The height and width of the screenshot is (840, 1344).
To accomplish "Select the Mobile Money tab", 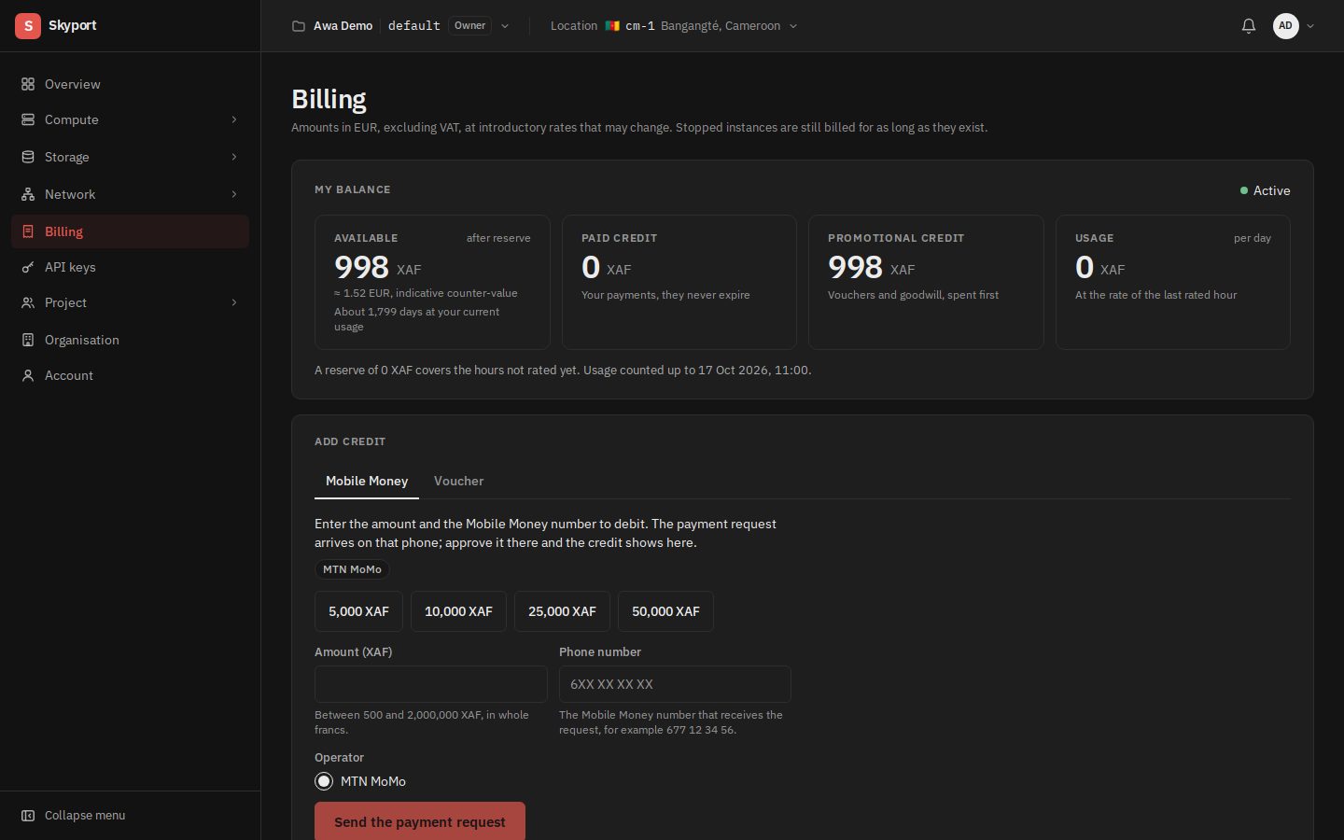I will (x=367, y=481).
